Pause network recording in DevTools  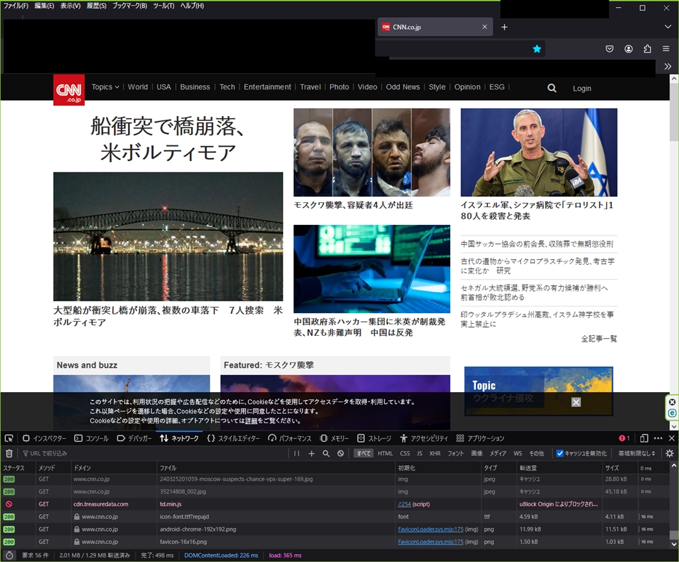point(296,454)
